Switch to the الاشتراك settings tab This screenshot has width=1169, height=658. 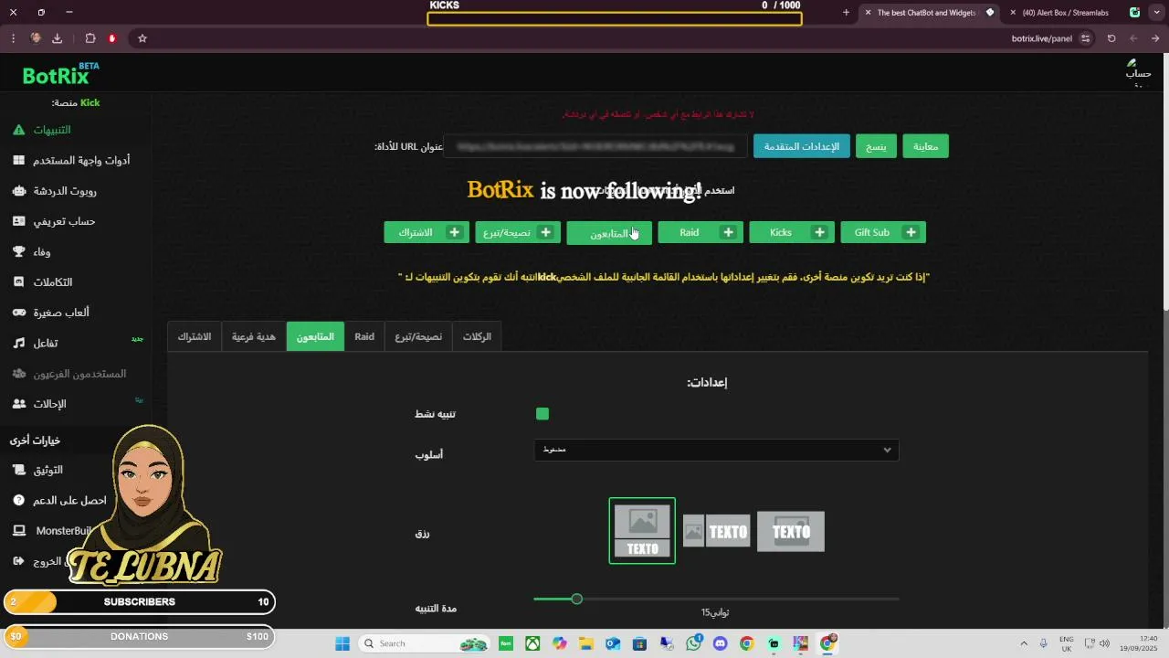(x=194, y=336)
